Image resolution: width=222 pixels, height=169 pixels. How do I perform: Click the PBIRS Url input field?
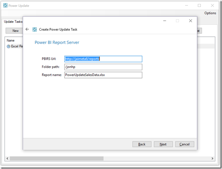coord(103,59)
